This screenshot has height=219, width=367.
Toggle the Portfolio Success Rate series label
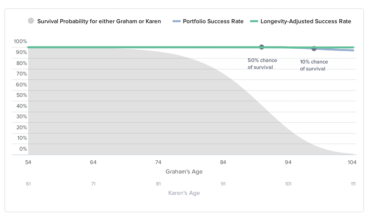[x=213, y=21]
